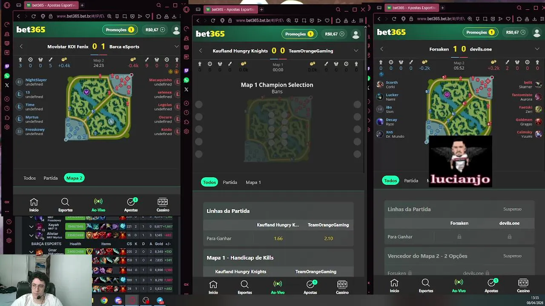Click R$0,67 balance in middle window

334,34
